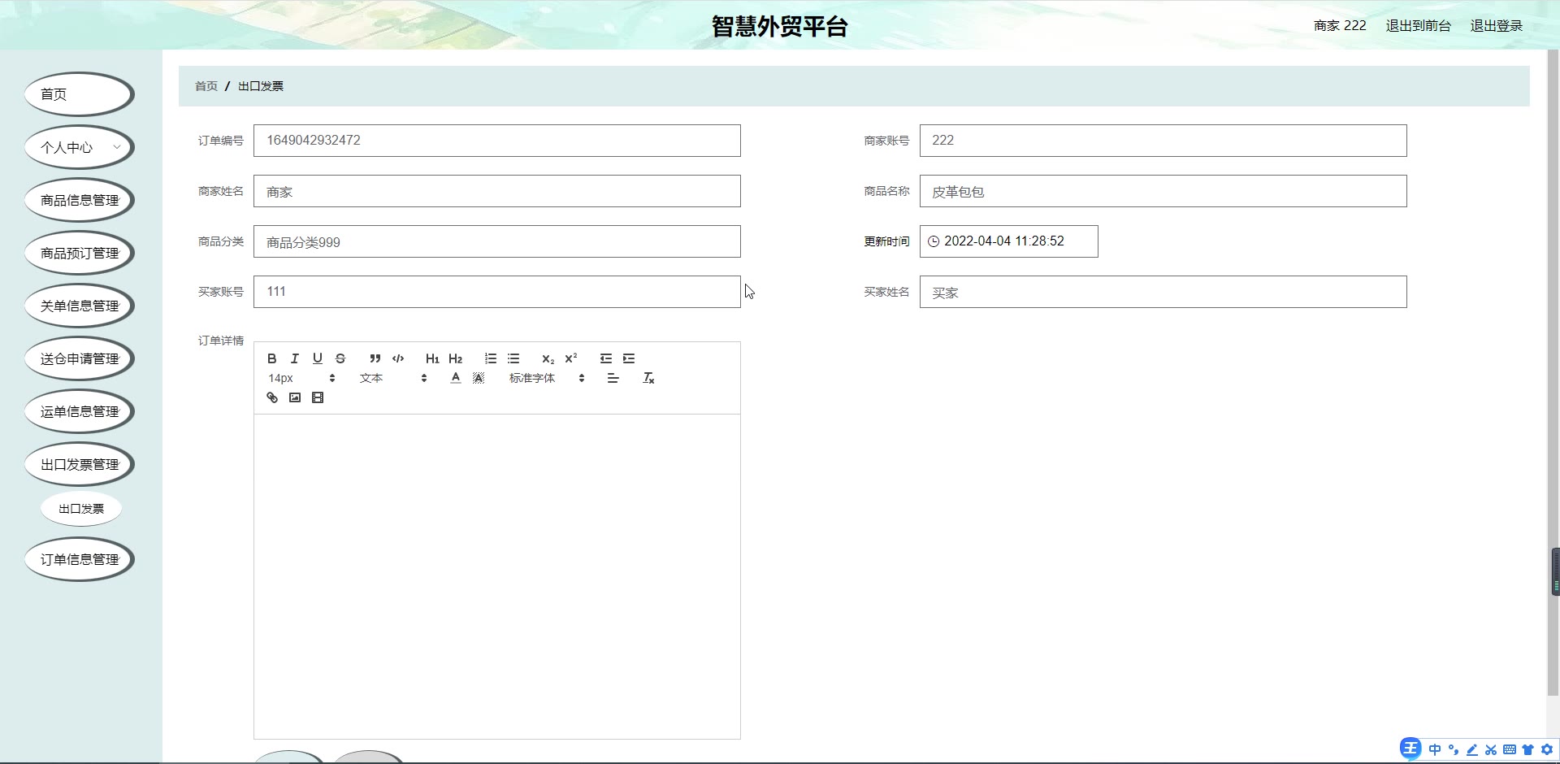1560x764 pixels.
Task: Select 出口发票 submenu item
Action: pyautogui.click(x=81, y=509)
